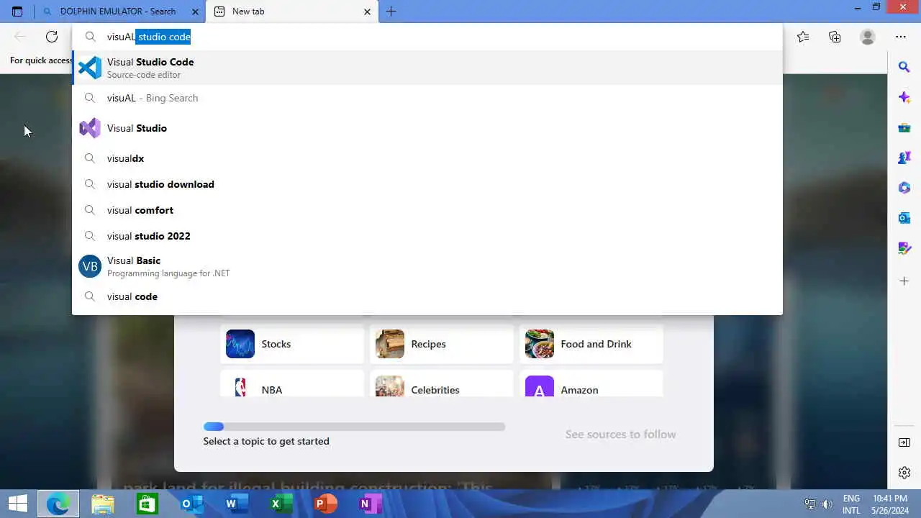Open the Copilot sparkle sidebar icon
The width and height of the screenshot is (921, 518).
click(904, 97)
